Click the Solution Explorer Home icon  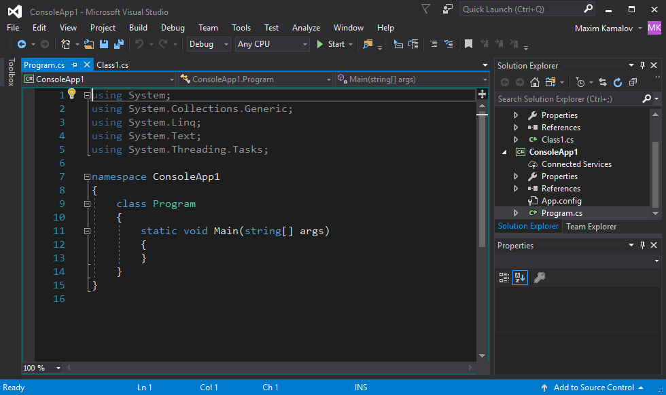tap(535, 82)
